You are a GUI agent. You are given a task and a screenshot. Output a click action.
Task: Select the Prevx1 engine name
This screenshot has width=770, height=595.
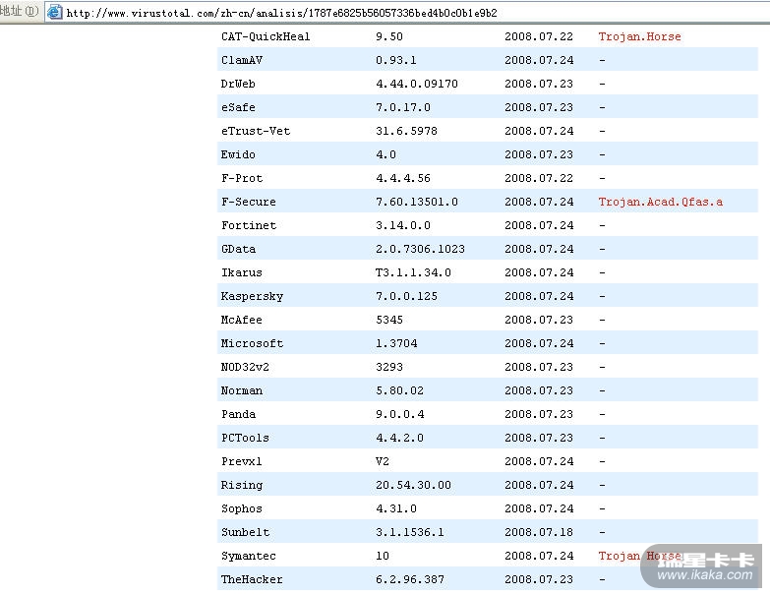coord(242,461)
